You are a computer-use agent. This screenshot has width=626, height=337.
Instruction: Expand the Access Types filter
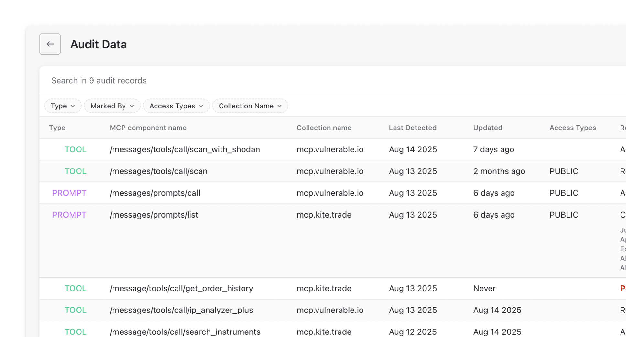(x=176, y=106)
